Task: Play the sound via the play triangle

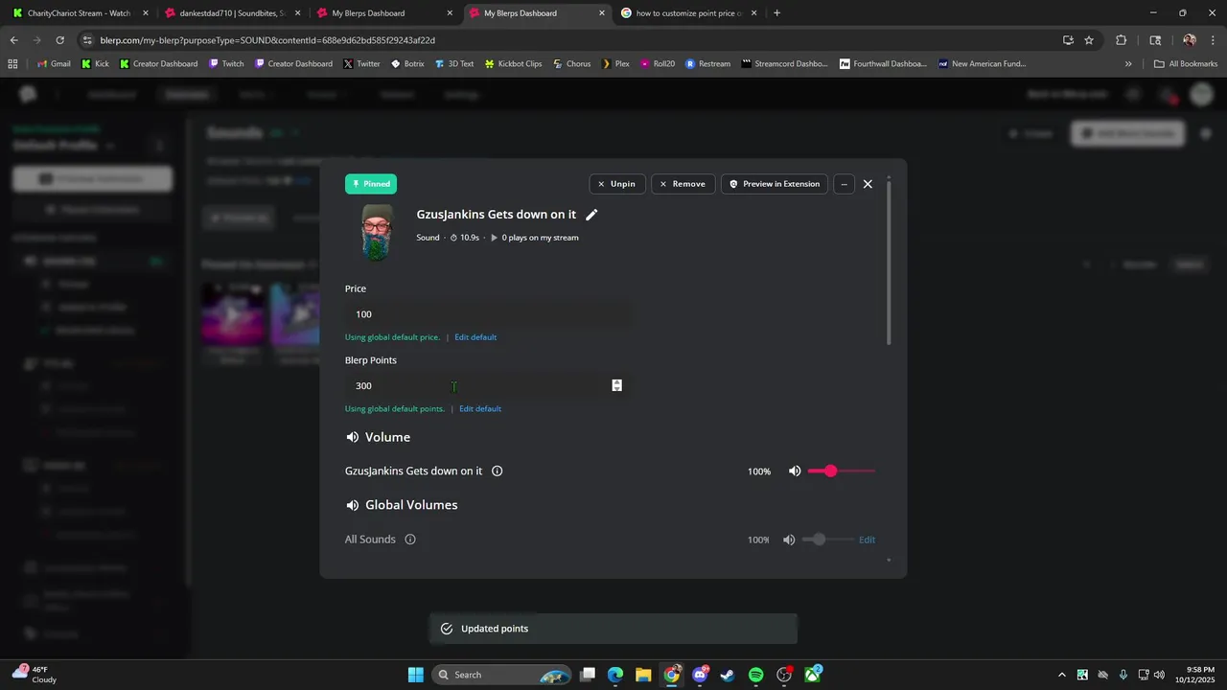Action: (495, 238)
